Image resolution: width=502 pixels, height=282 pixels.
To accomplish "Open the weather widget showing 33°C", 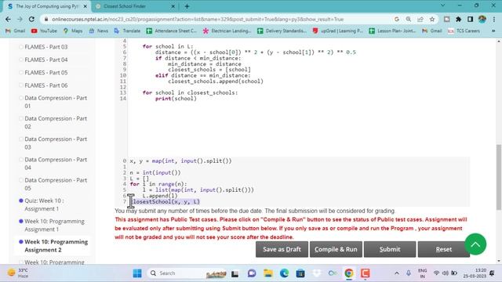I will [x=18, y=273].
